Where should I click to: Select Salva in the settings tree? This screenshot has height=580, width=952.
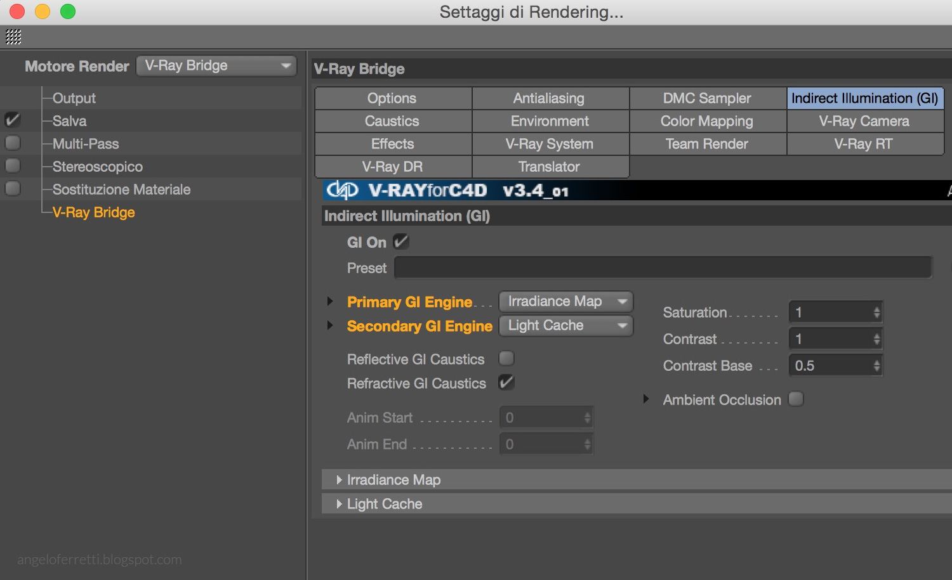pos(69,121)
